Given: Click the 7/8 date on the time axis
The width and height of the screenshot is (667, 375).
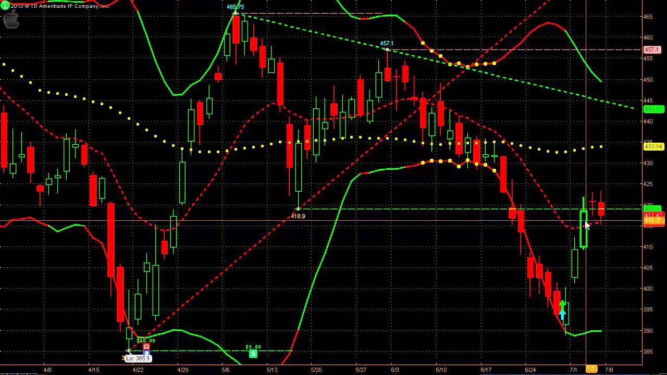Looking at the screenshot, I should coord(609,370).
